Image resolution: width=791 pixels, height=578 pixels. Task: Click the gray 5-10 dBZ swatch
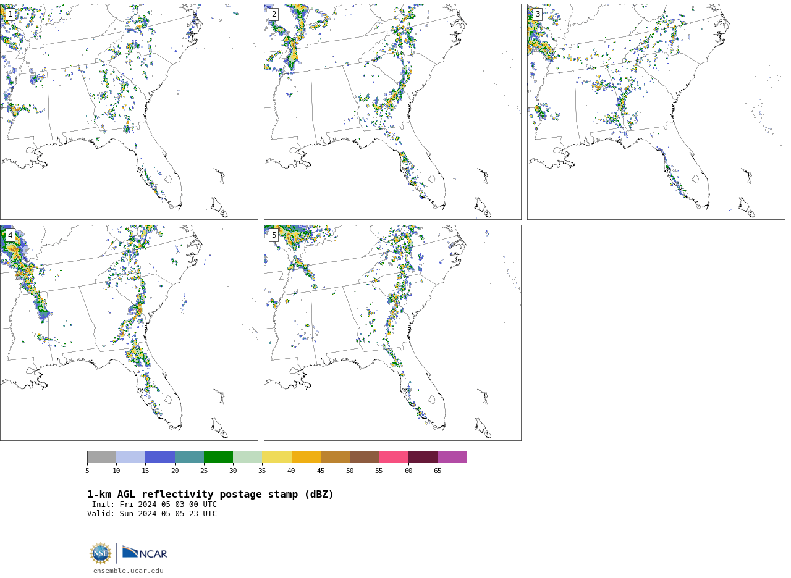[101, 457]
